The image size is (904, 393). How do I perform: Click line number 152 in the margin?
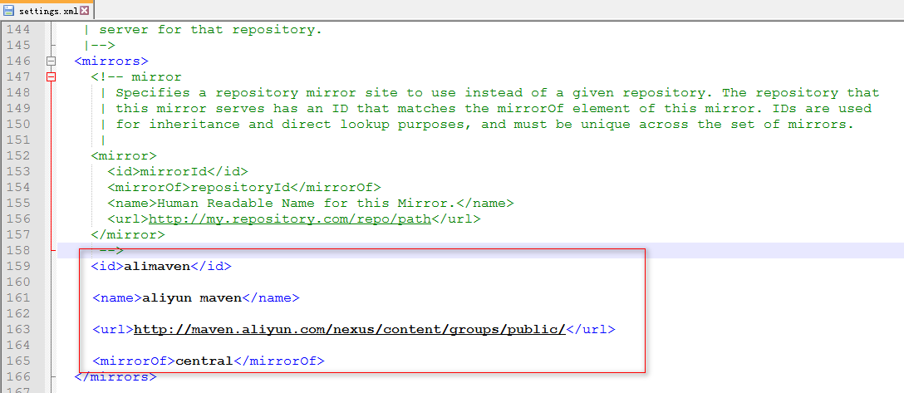tap(18, 155)
